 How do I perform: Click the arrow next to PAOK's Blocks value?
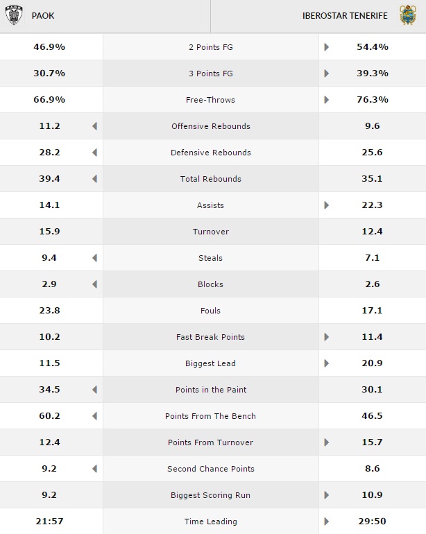coord(94,284)
